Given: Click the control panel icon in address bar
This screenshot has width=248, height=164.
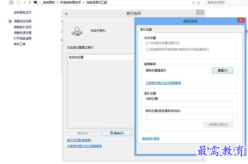Looking at the screenshot, I should (36, 2).
